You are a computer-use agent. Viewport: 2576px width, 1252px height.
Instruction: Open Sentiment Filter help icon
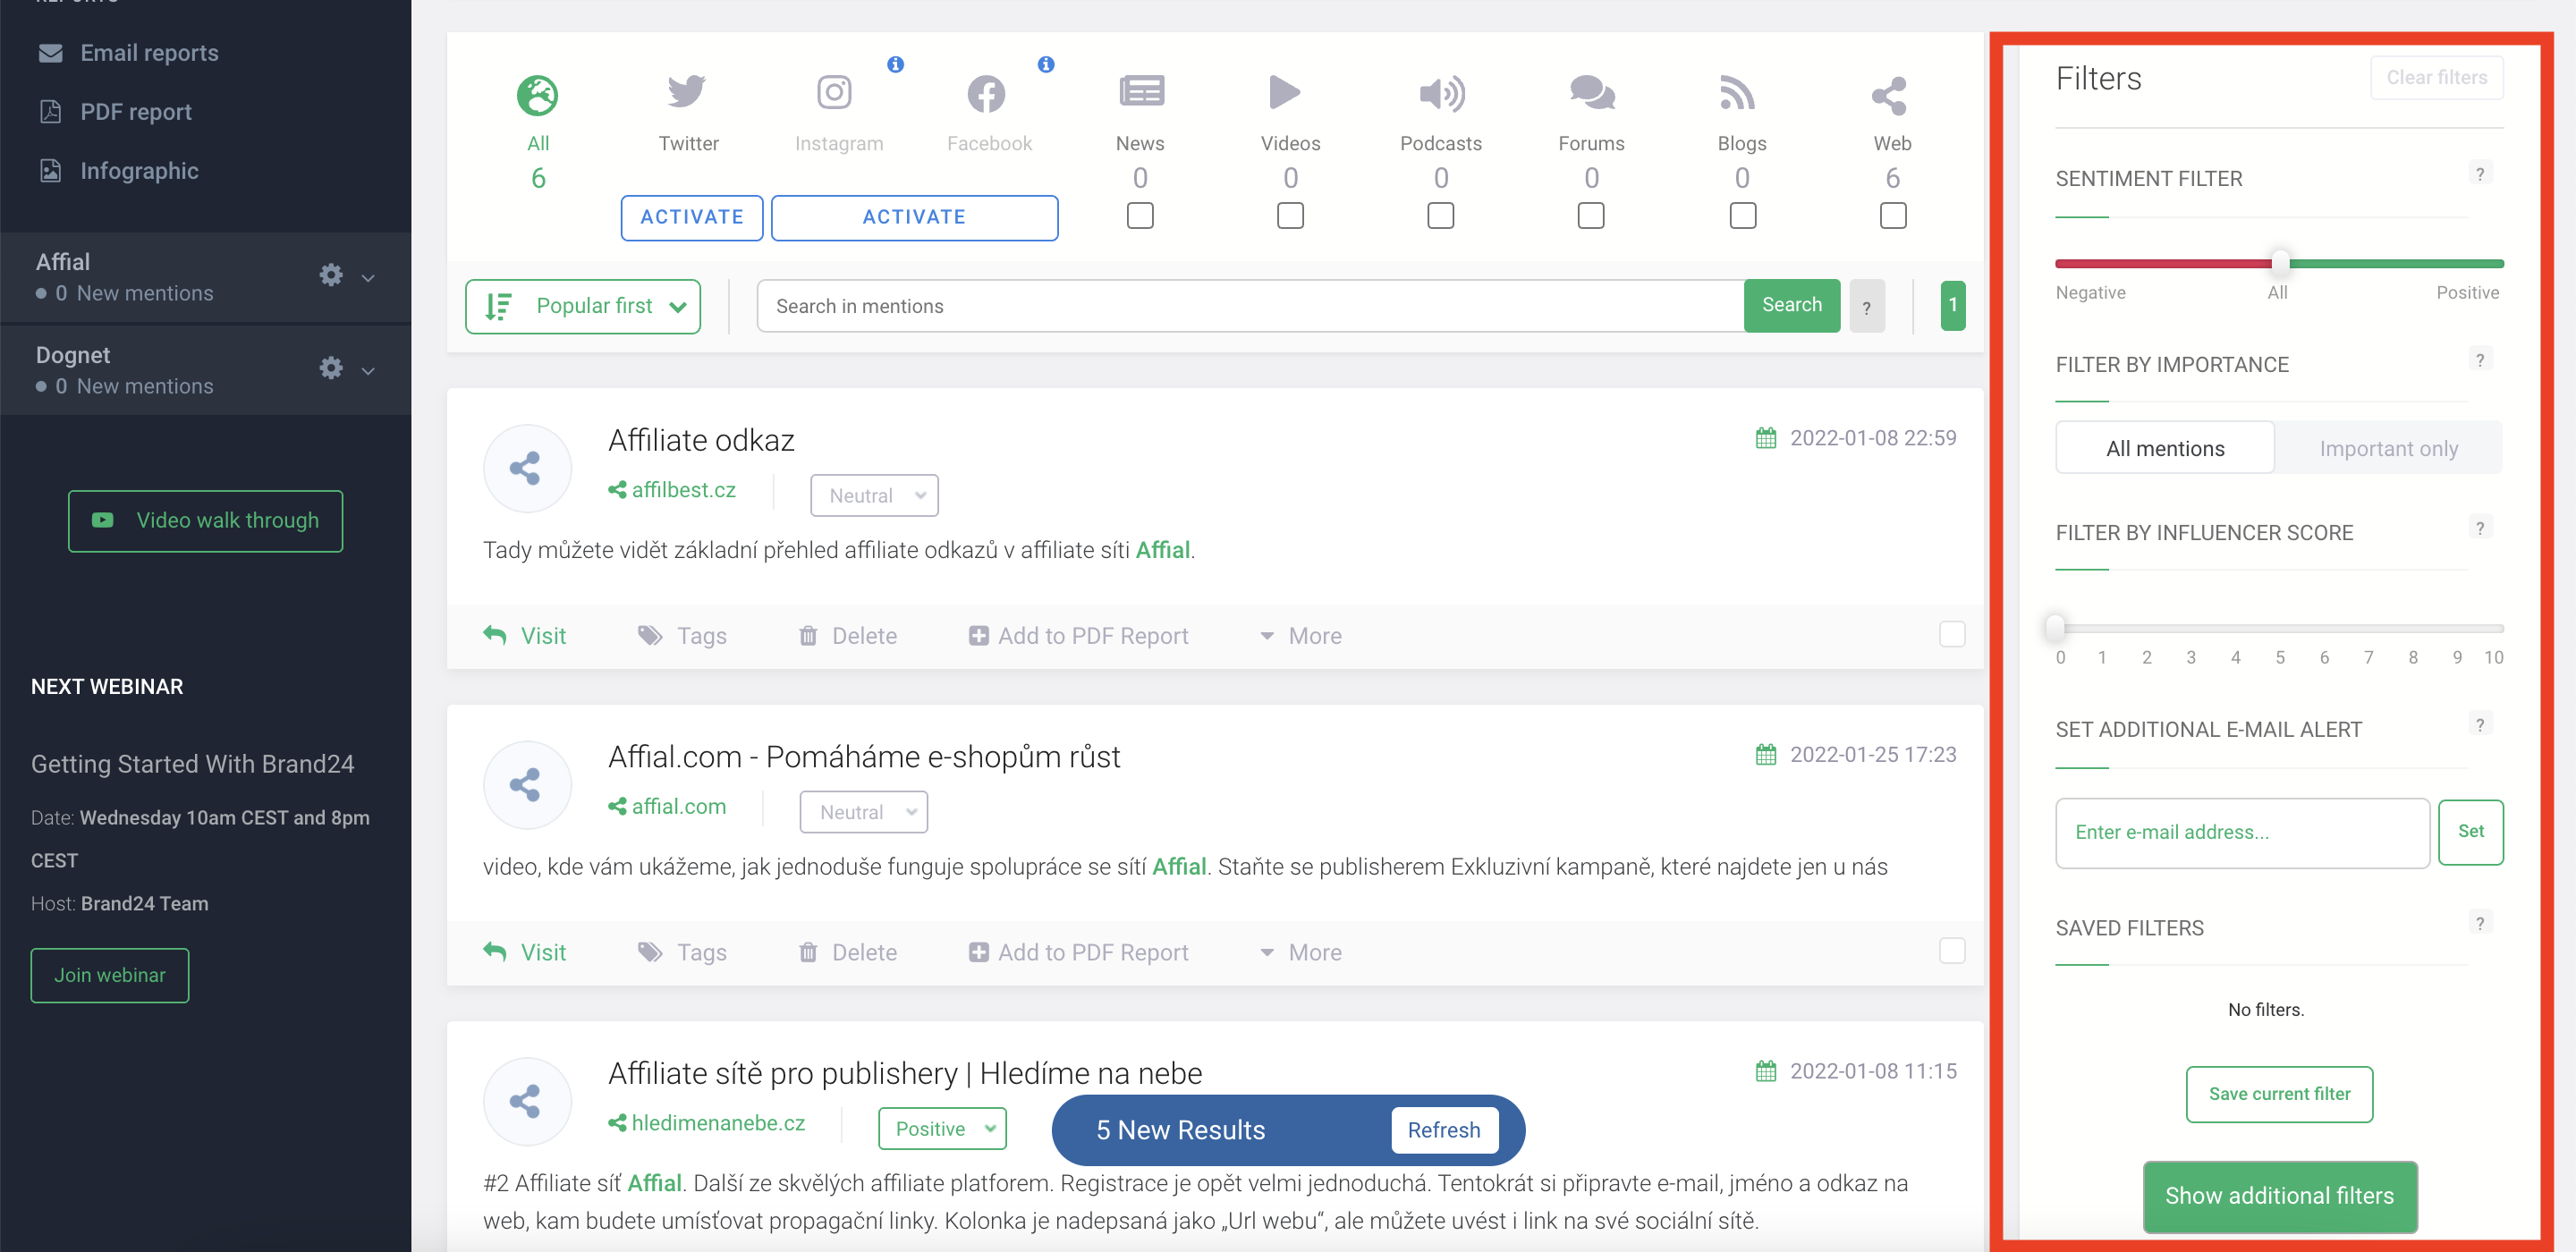pyautogui.click(x=2479, y=173)
